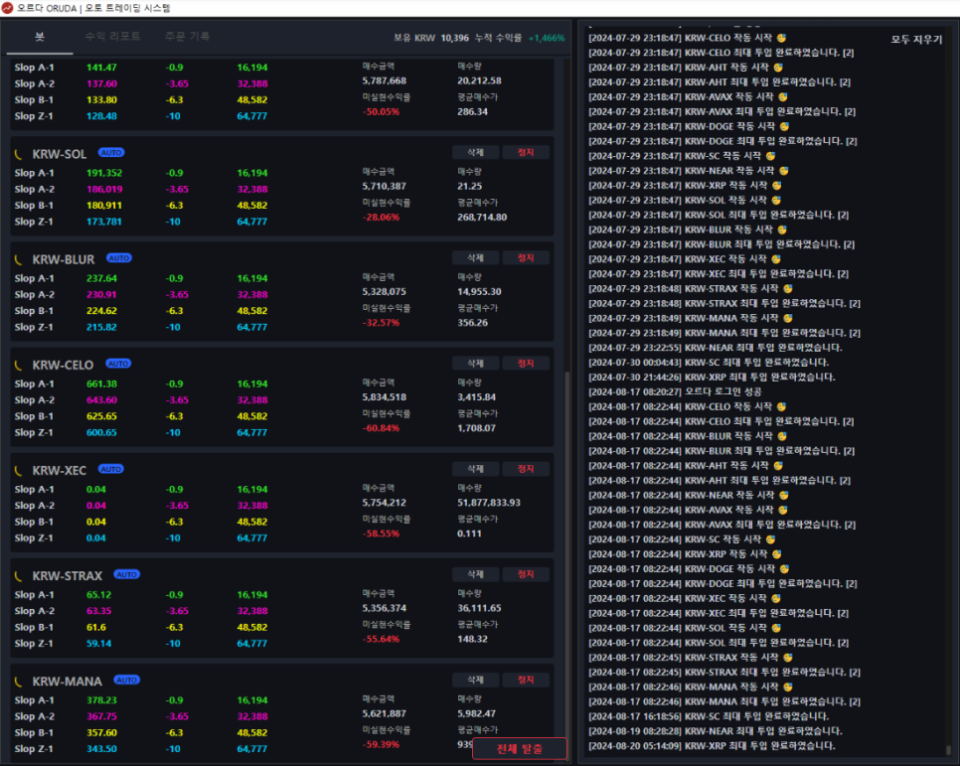The image size is (960, 766).
Task: Stop the KRW-STRAX bot with 정지
Action: click(526, 574)
